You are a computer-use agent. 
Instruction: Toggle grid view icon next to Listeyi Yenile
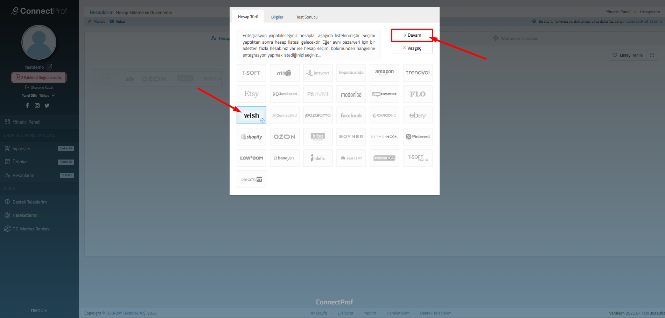[x=652, y=55]
